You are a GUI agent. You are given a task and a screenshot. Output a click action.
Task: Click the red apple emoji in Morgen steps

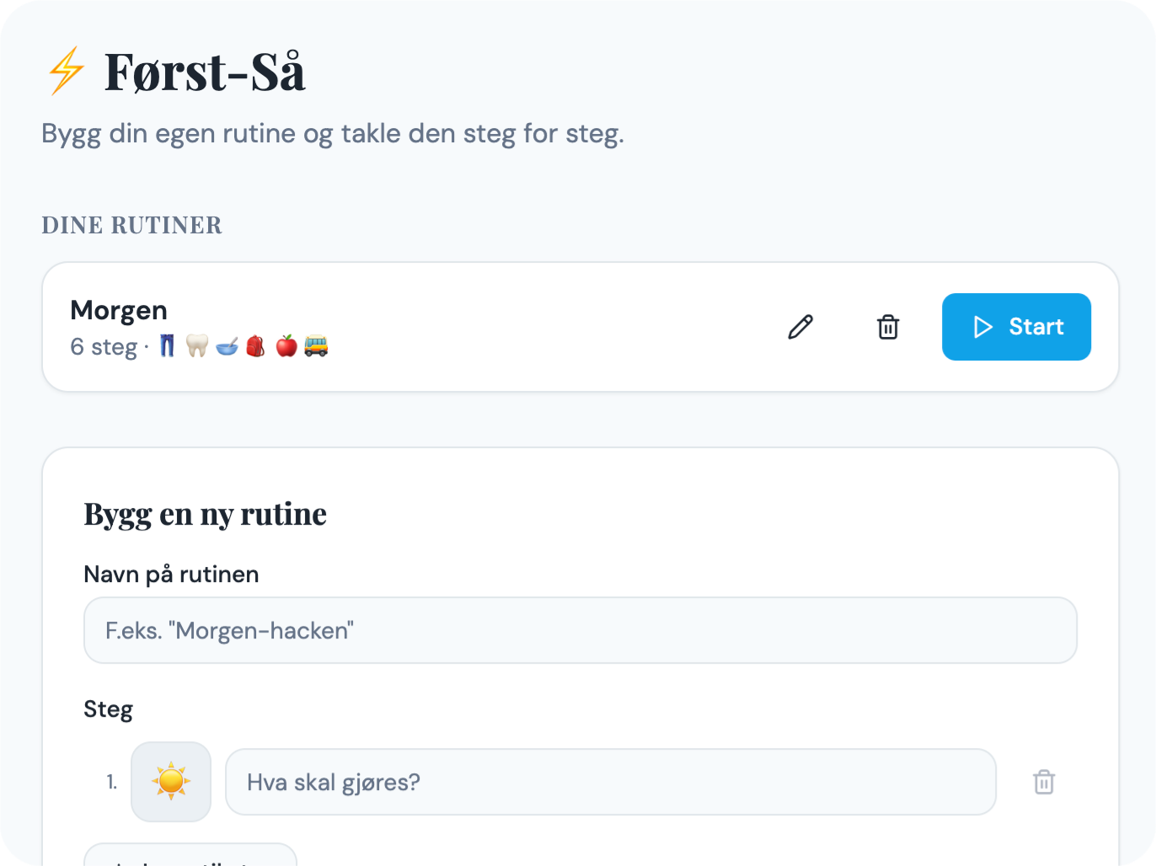(286, 345)
